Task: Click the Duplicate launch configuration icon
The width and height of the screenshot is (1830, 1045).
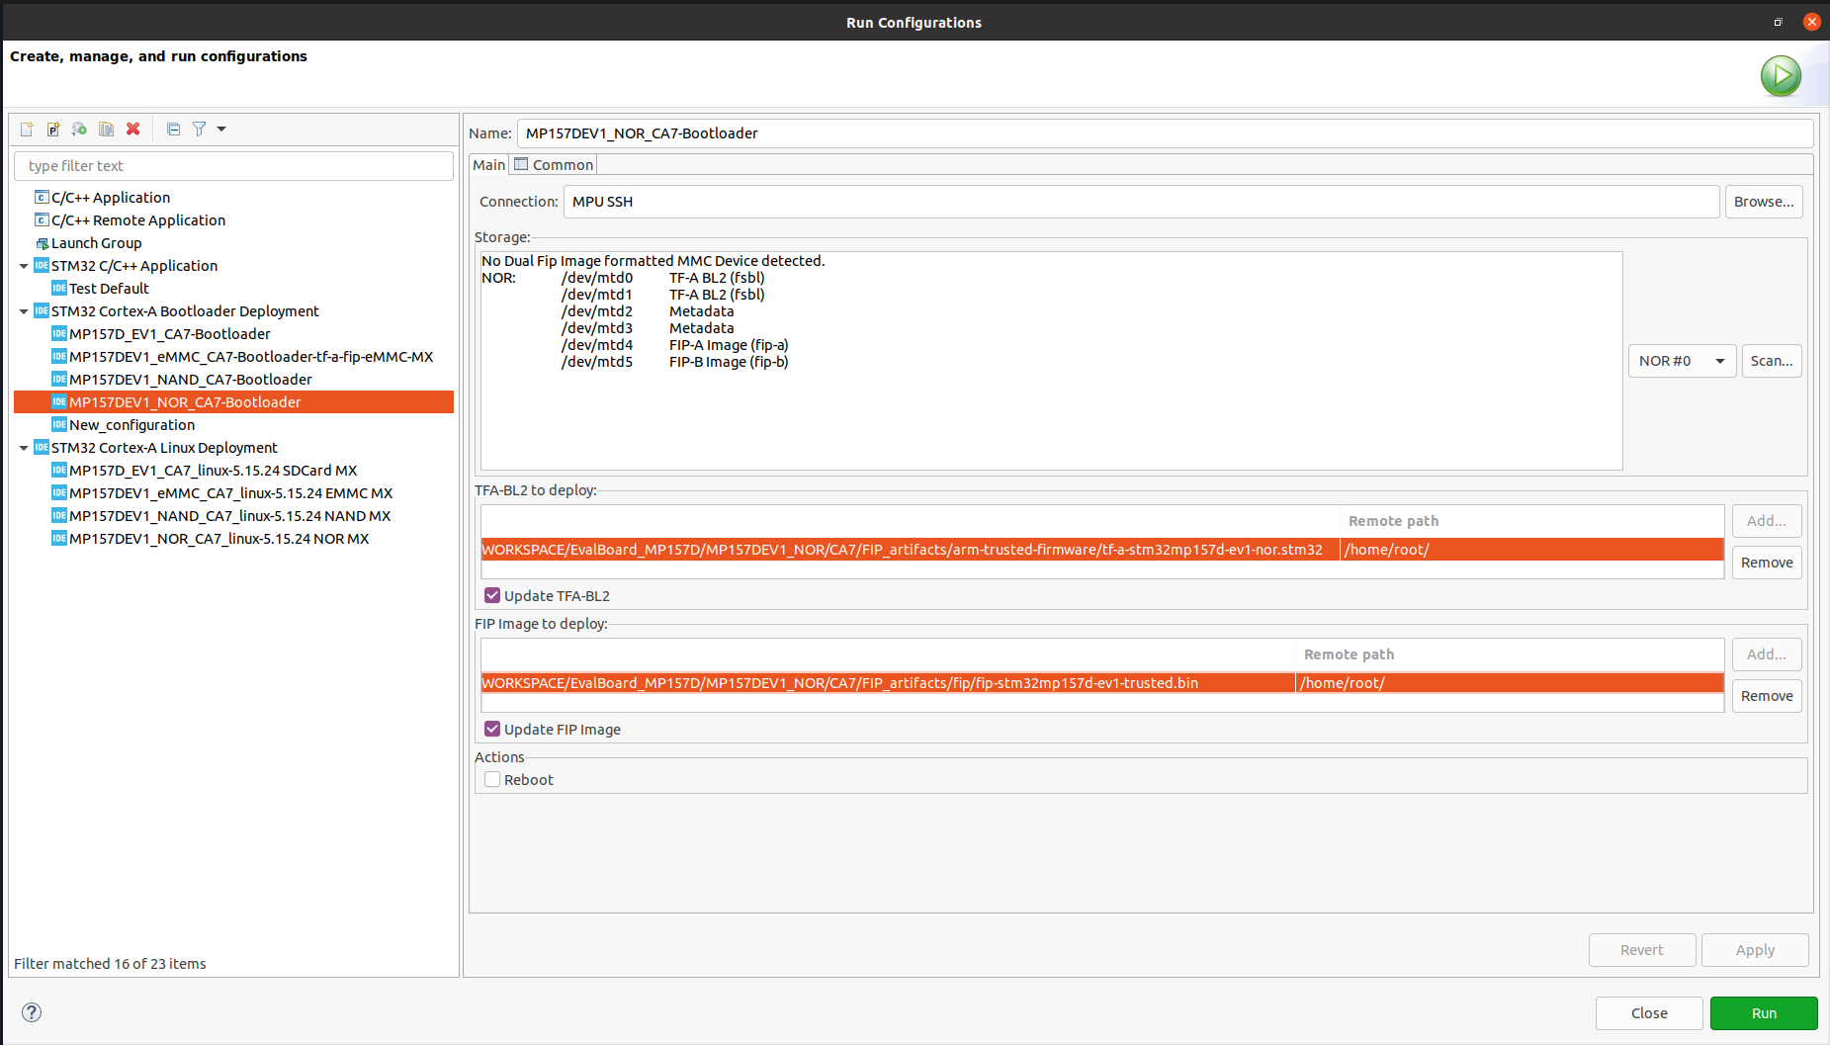Action: (x=107, y=129)
